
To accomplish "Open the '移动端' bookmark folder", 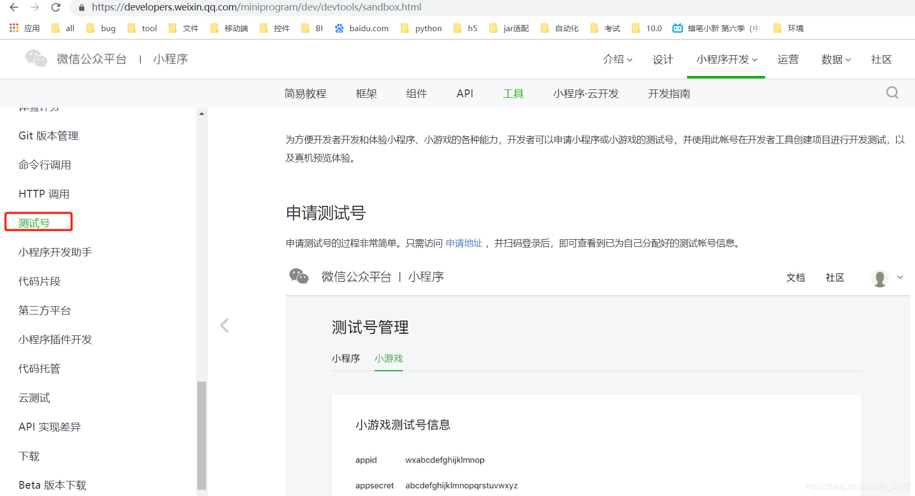I will (x=229, y=28).
